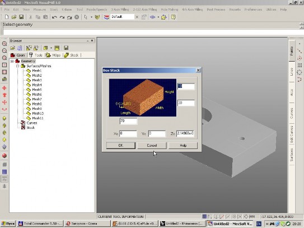This screenshot has height=228, width=304.
Task: Click the open folder icon in the Browser toolbar
Action: coord(13,48)
